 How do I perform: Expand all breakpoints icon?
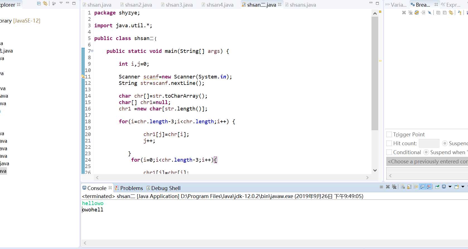tap(438, 13)
